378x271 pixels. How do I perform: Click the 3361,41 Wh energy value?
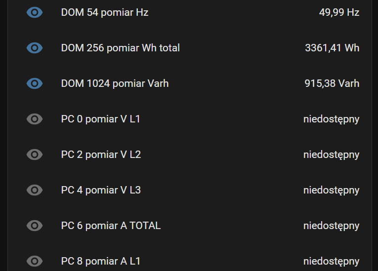(x=332, y=48)
